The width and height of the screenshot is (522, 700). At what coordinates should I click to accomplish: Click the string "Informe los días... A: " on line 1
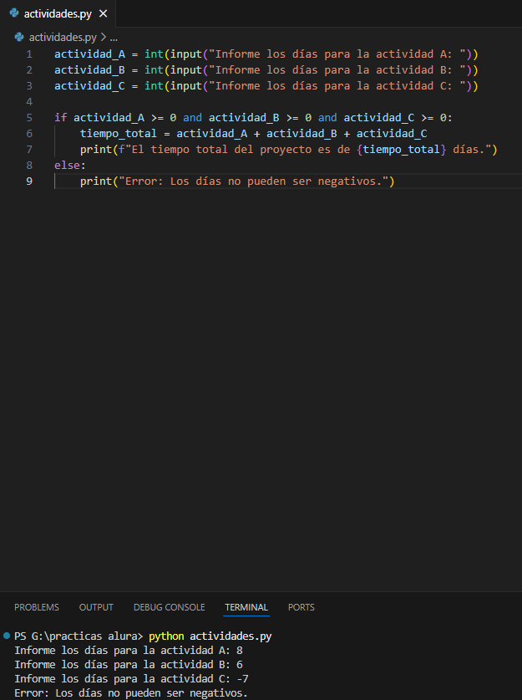pos(337,54)
